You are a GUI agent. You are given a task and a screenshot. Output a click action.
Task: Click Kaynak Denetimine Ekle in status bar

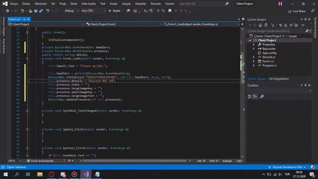point(287,167)
